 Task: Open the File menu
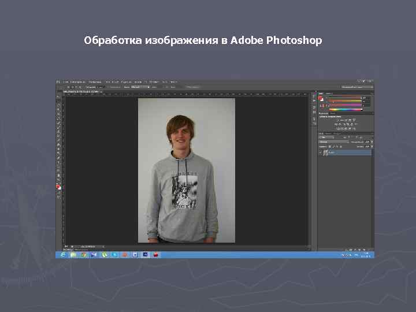coord(66,81)
